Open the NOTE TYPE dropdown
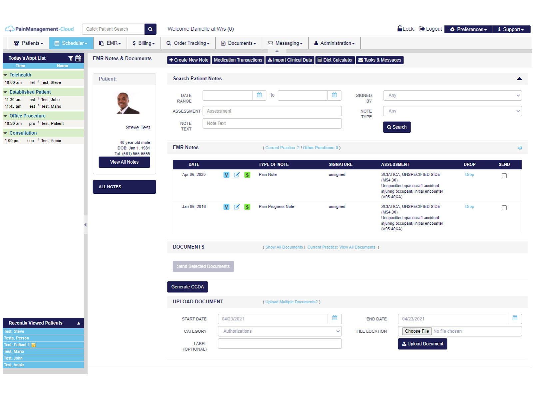This screenshot has width=533, height=400. click(452, 111)
